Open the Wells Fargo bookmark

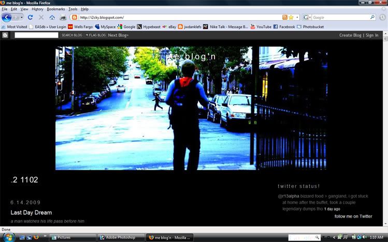[x=80, y=27]
